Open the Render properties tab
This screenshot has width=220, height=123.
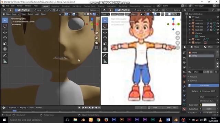[184, 58]
